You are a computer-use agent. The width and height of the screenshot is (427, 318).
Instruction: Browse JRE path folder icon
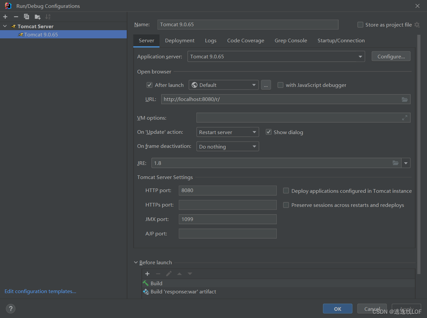click(396, 163)
